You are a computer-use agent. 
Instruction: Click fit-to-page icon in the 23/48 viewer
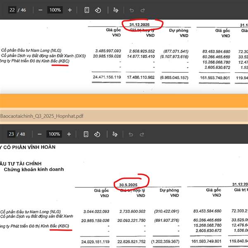(x=87, y=134)
